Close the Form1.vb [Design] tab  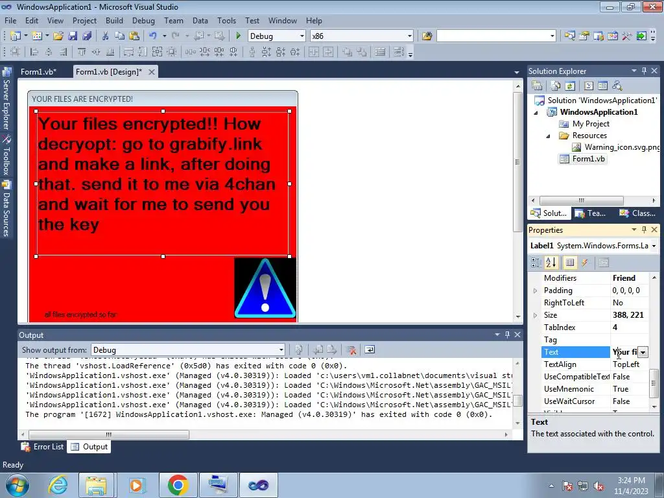pyautogui.click(x=151, y=72)
